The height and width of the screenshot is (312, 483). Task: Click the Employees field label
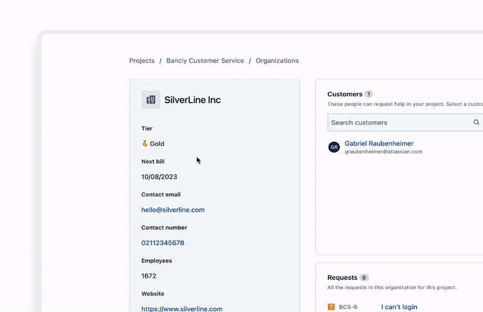156,261
